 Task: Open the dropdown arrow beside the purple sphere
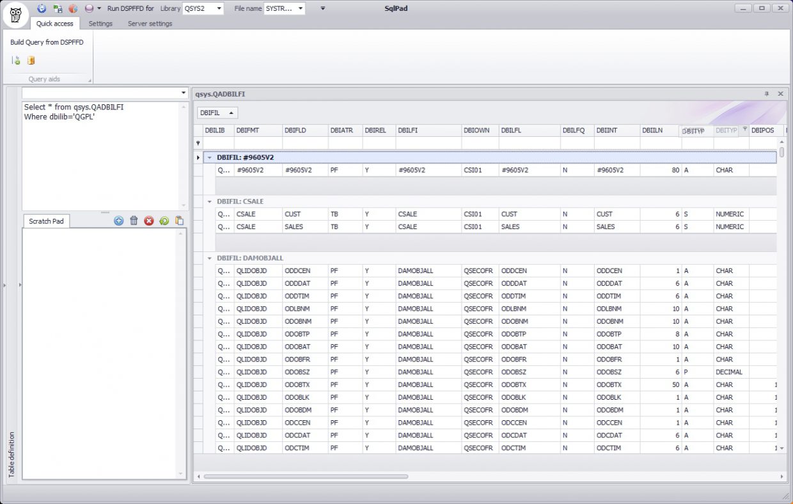click(99, 8)
